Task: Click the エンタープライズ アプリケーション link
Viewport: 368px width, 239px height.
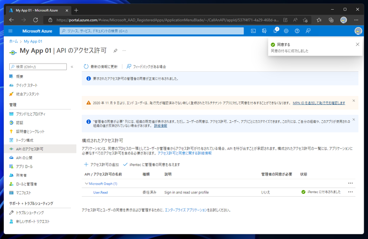Action: (185, 210)
